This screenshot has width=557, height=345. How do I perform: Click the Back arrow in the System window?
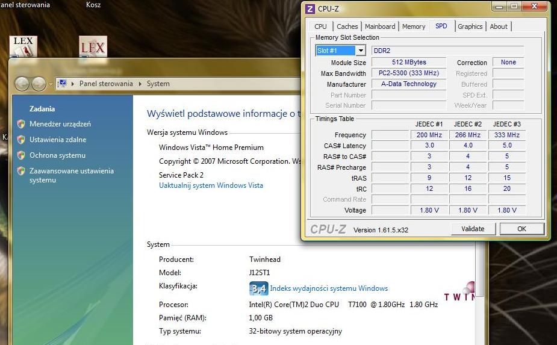[22, 84]
